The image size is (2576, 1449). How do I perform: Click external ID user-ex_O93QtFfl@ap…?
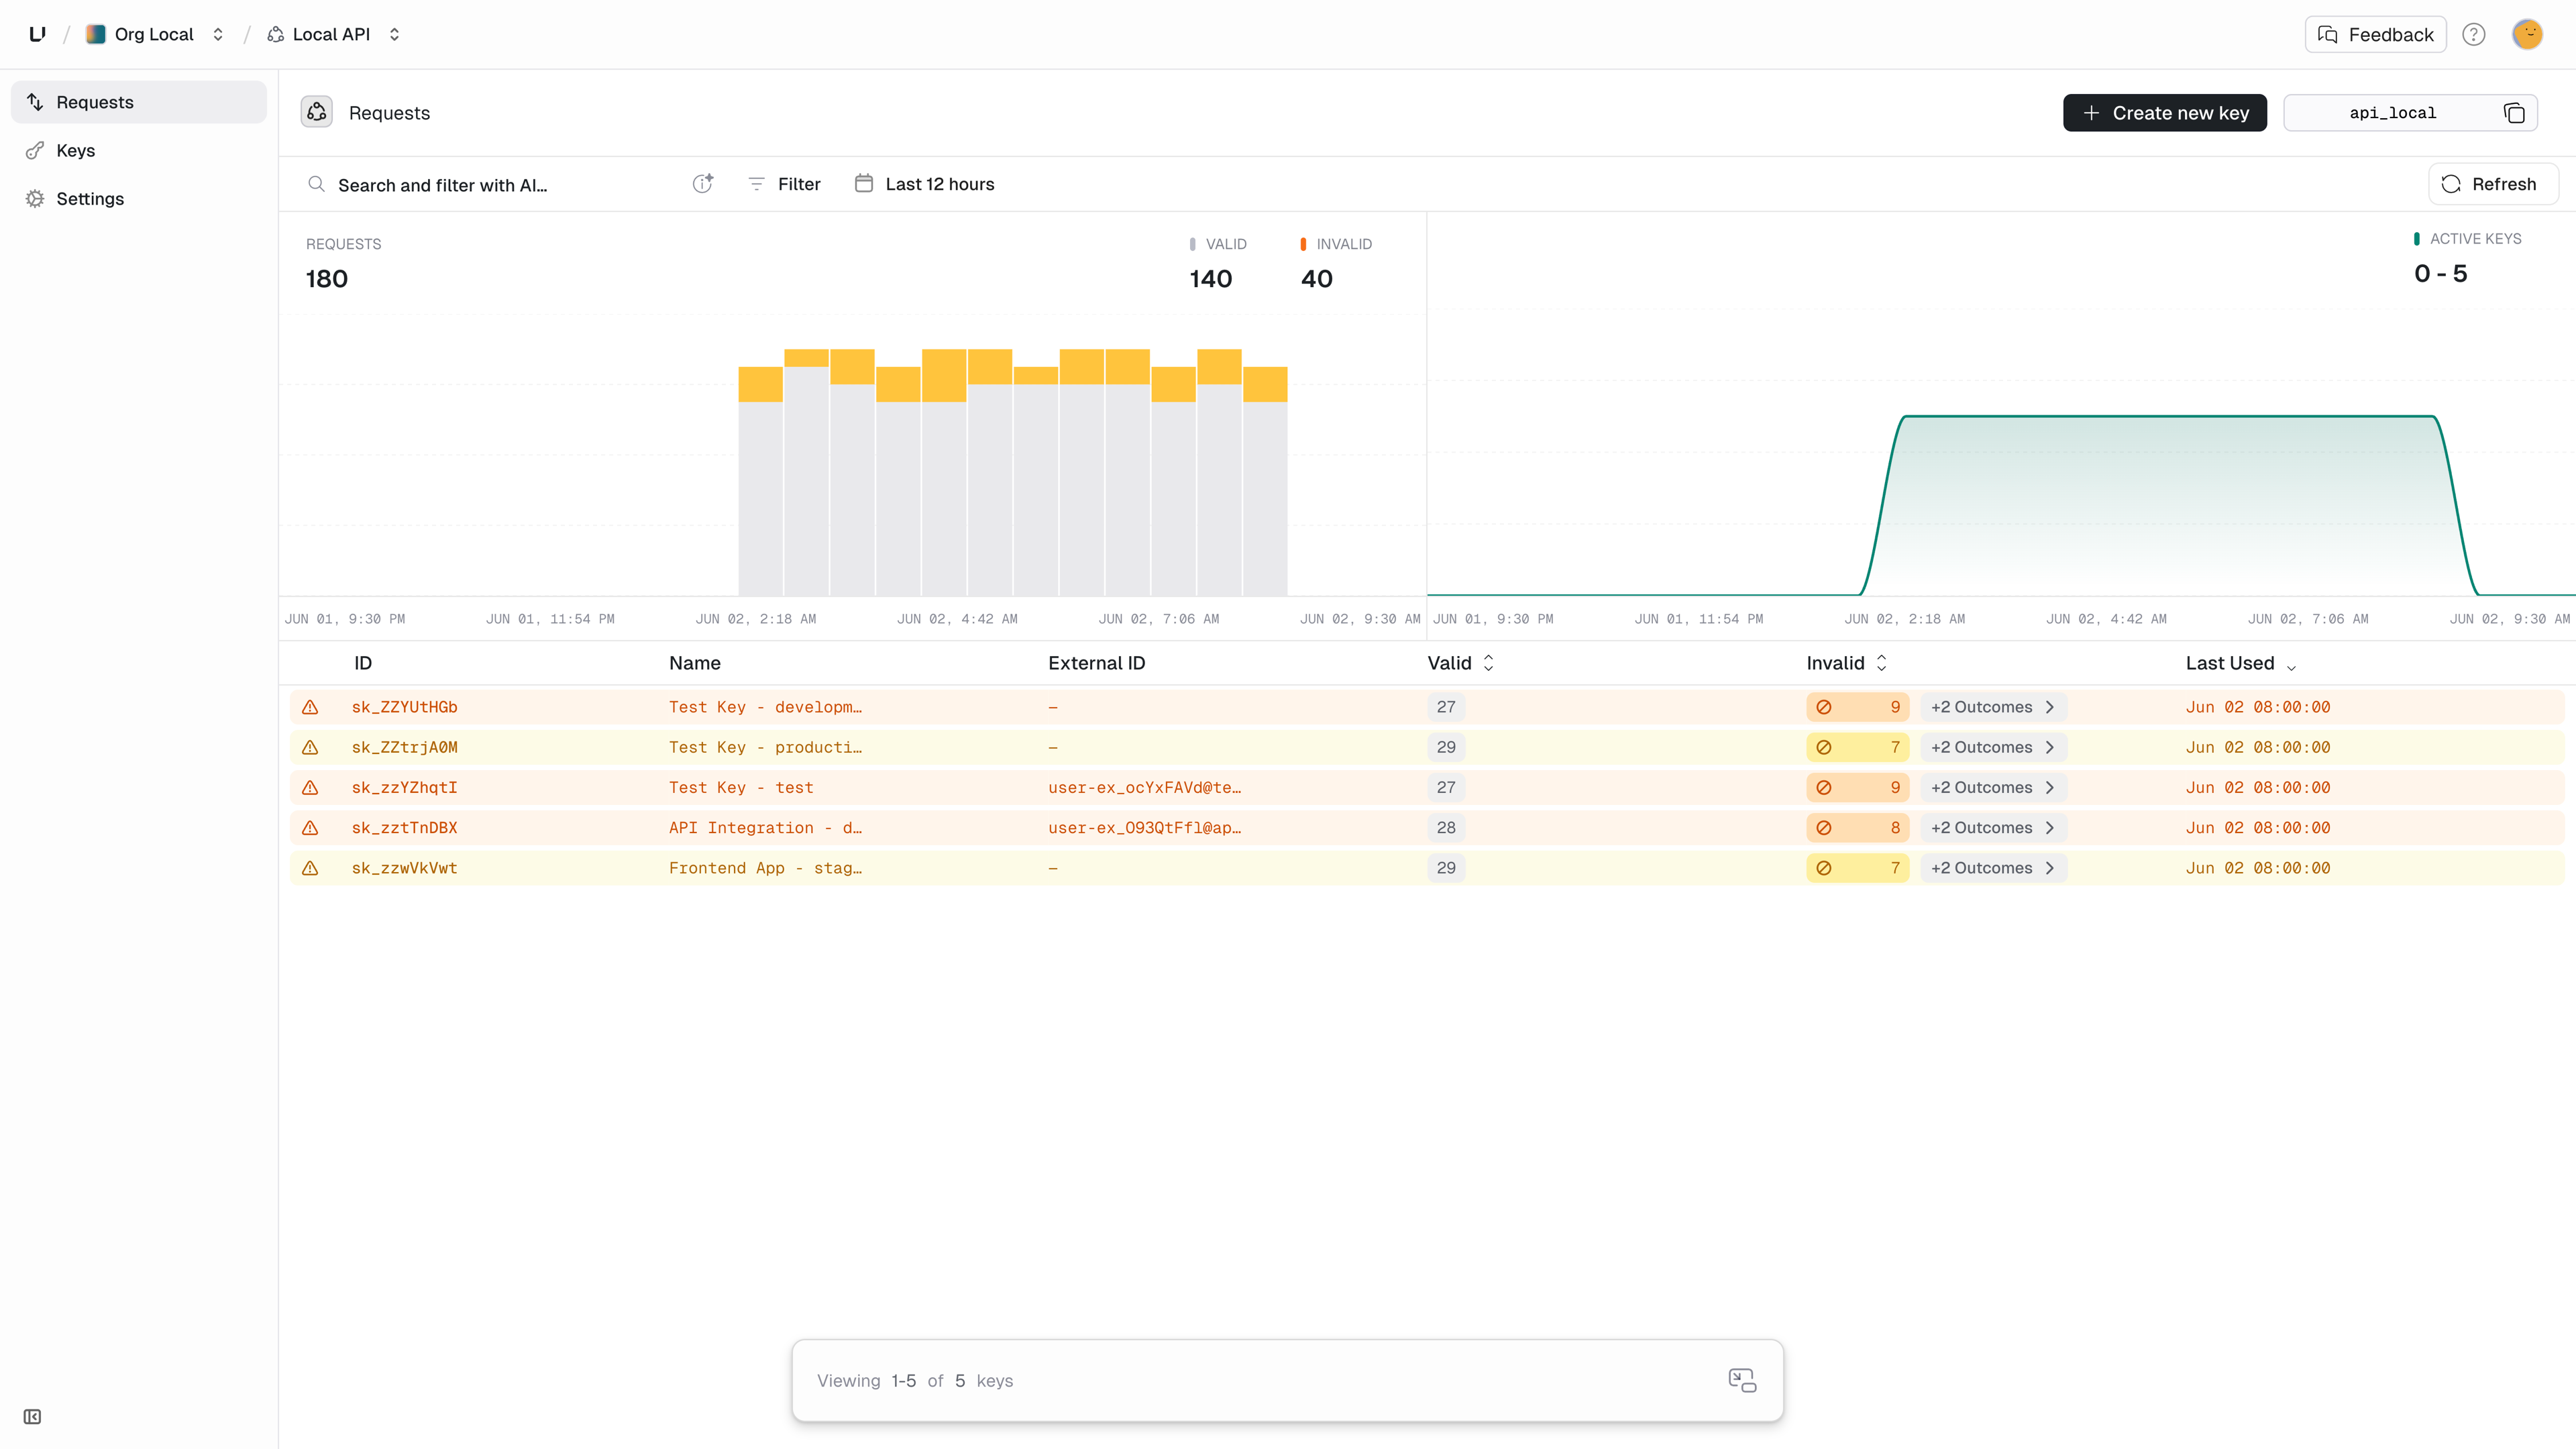click(1144, 828)
